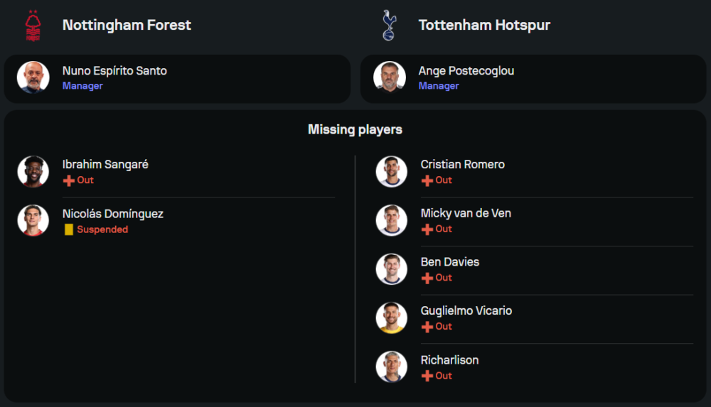Open the Tottenham Hotspur team name link
The height and width of the screenshot is (407, 711).
click(484, 26)
